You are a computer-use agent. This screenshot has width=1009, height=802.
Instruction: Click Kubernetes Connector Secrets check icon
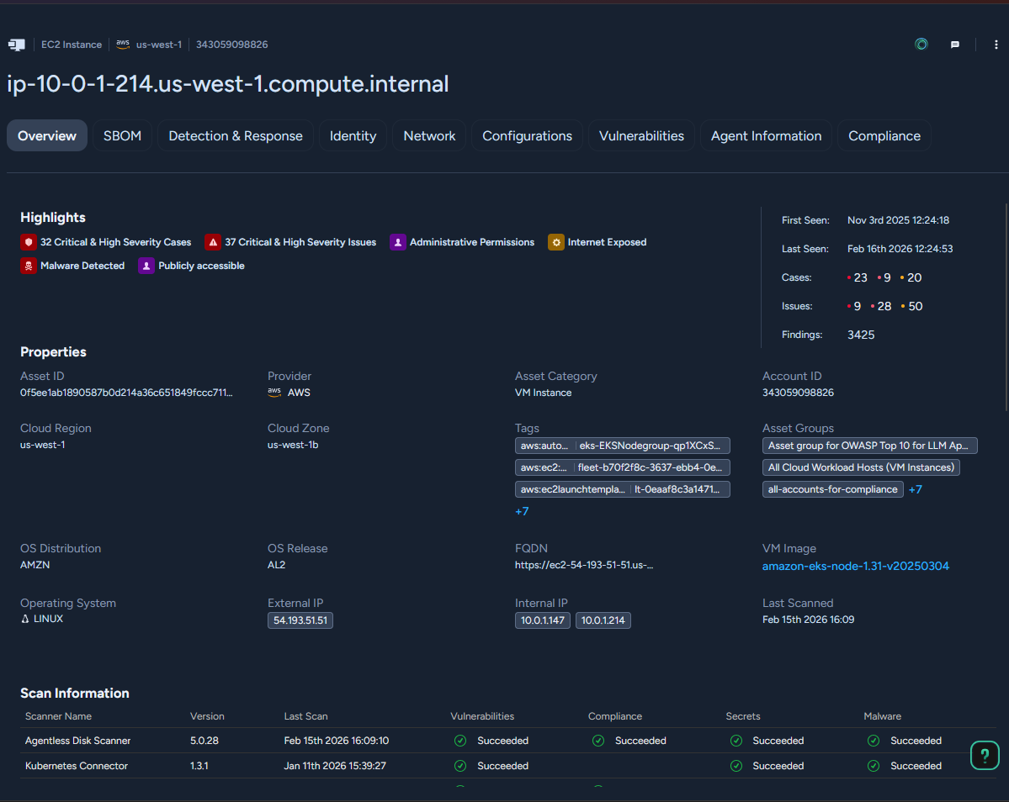(x=736, y=766)
